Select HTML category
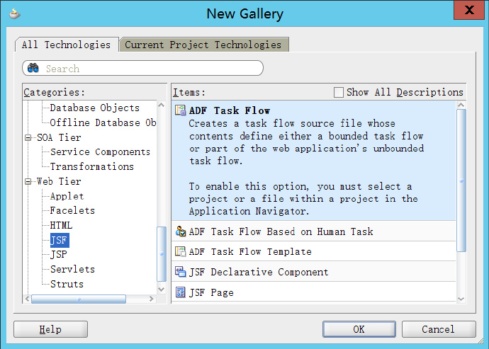This screenshot has width=489, height=349. point(61,225)
